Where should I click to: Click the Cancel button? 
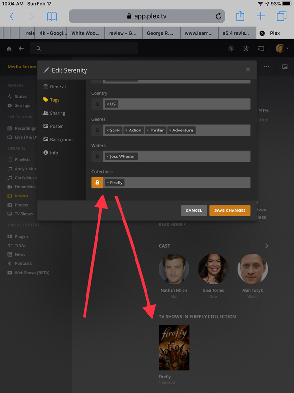coord(194,210)
